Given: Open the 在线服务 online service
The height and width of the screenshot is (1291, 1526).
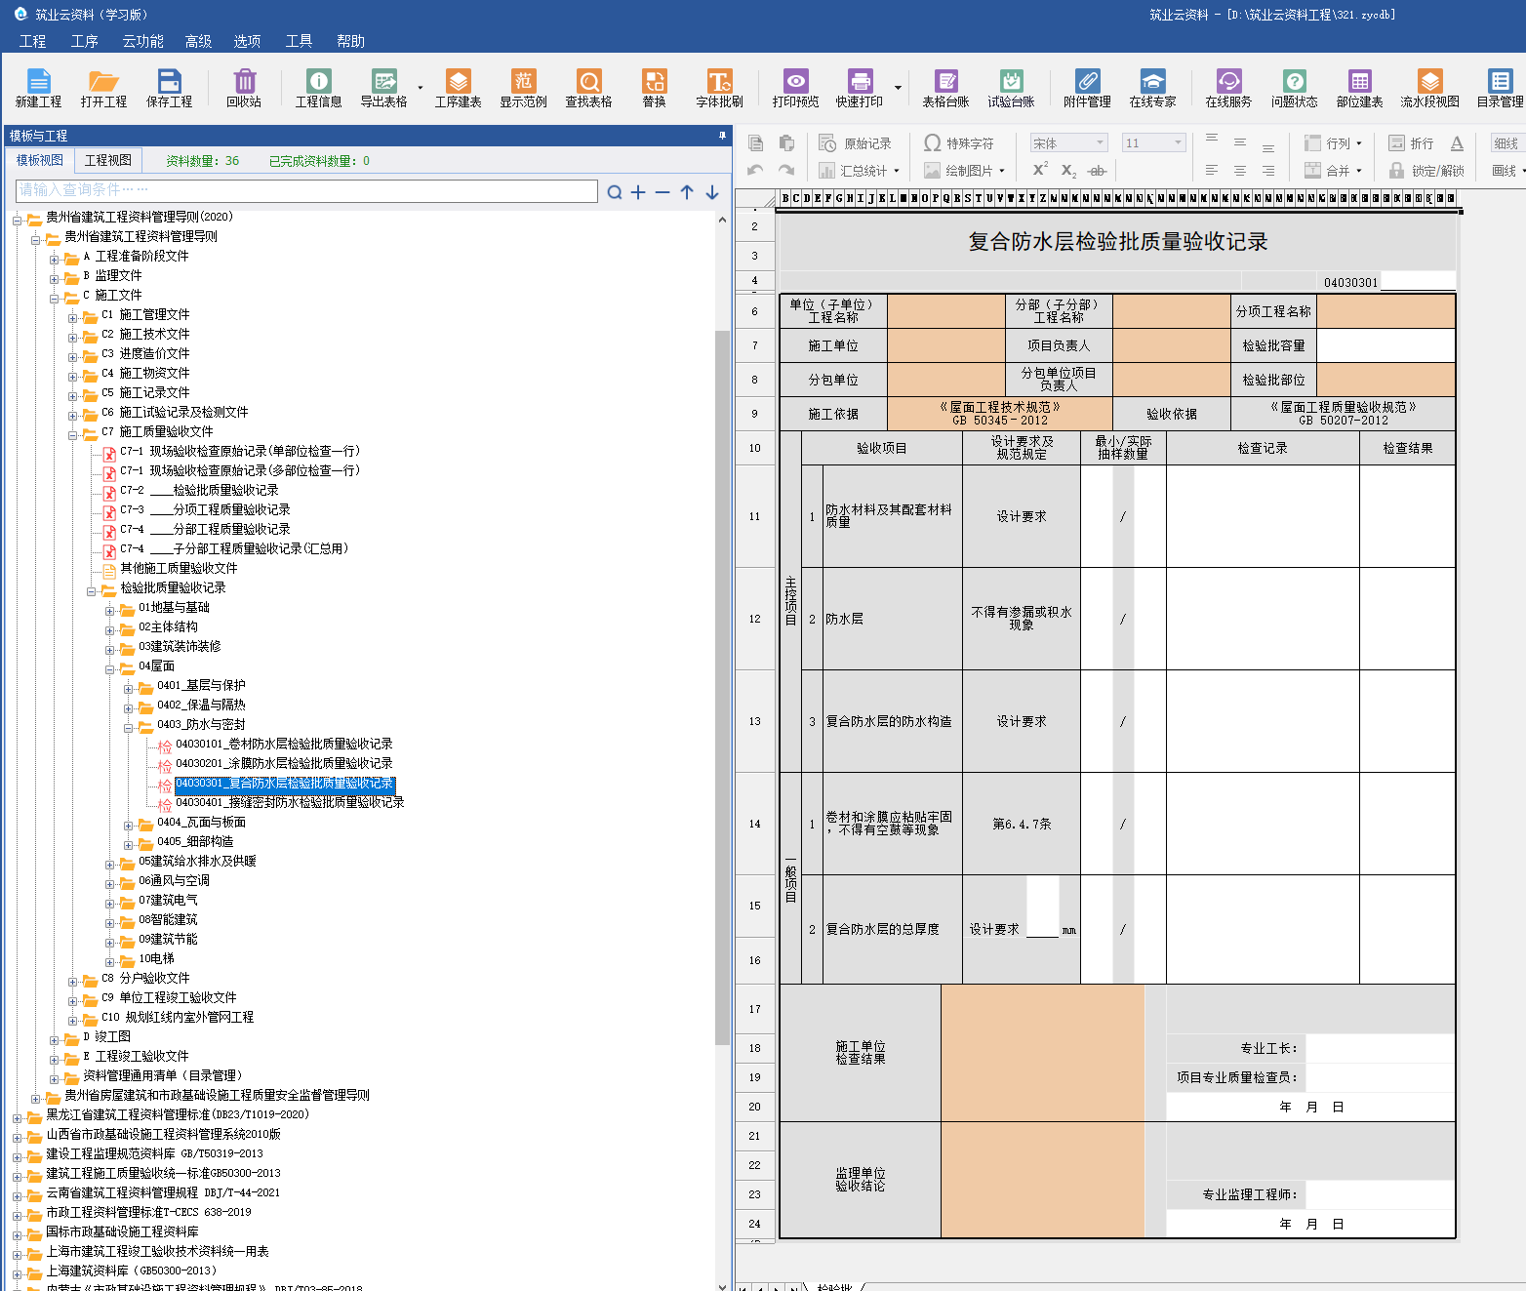Looking at the screenshot, I should (1228, 88).
